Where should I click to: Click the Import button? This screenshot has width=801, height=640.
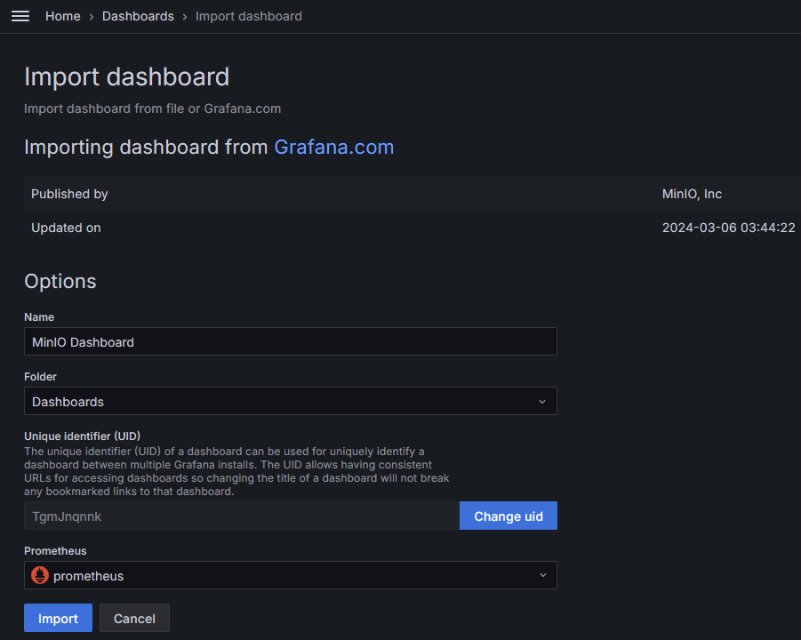pyautogui.click(x=59, y=618)
